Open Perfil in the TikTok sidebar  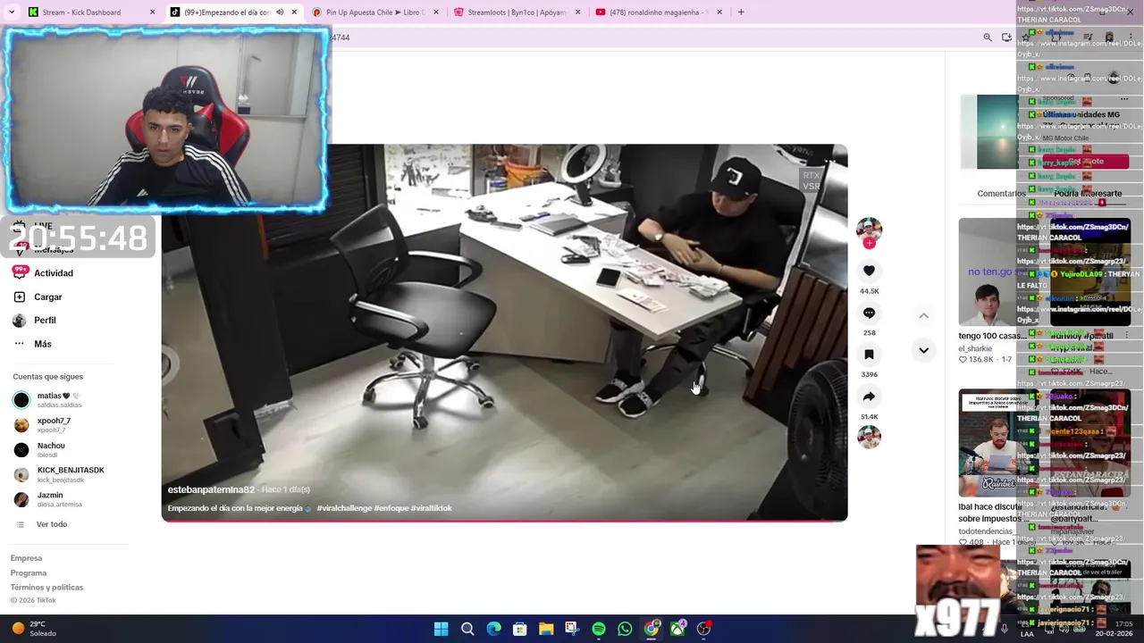pos(45,320)
